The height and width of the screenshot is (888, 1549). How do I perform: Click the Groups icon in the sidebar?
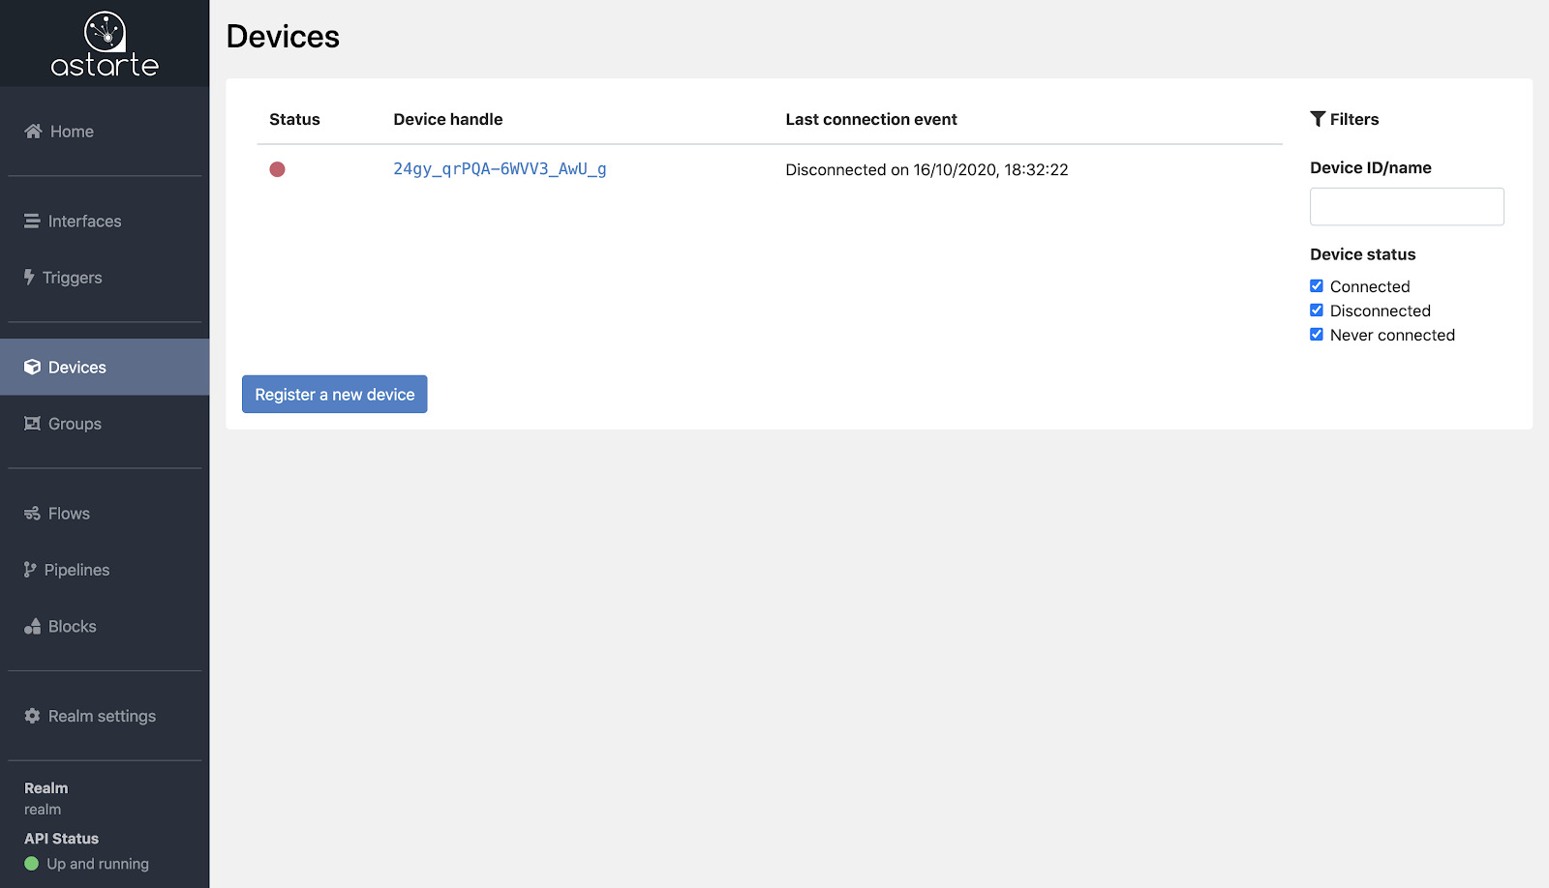[x=30, y=423]
